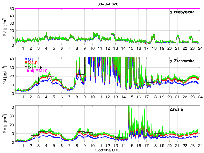Image resolution: width=204 pixels, height=153 pixels.
Task: Click the magenta Limit PM10 legend entry
Action: 34,73
